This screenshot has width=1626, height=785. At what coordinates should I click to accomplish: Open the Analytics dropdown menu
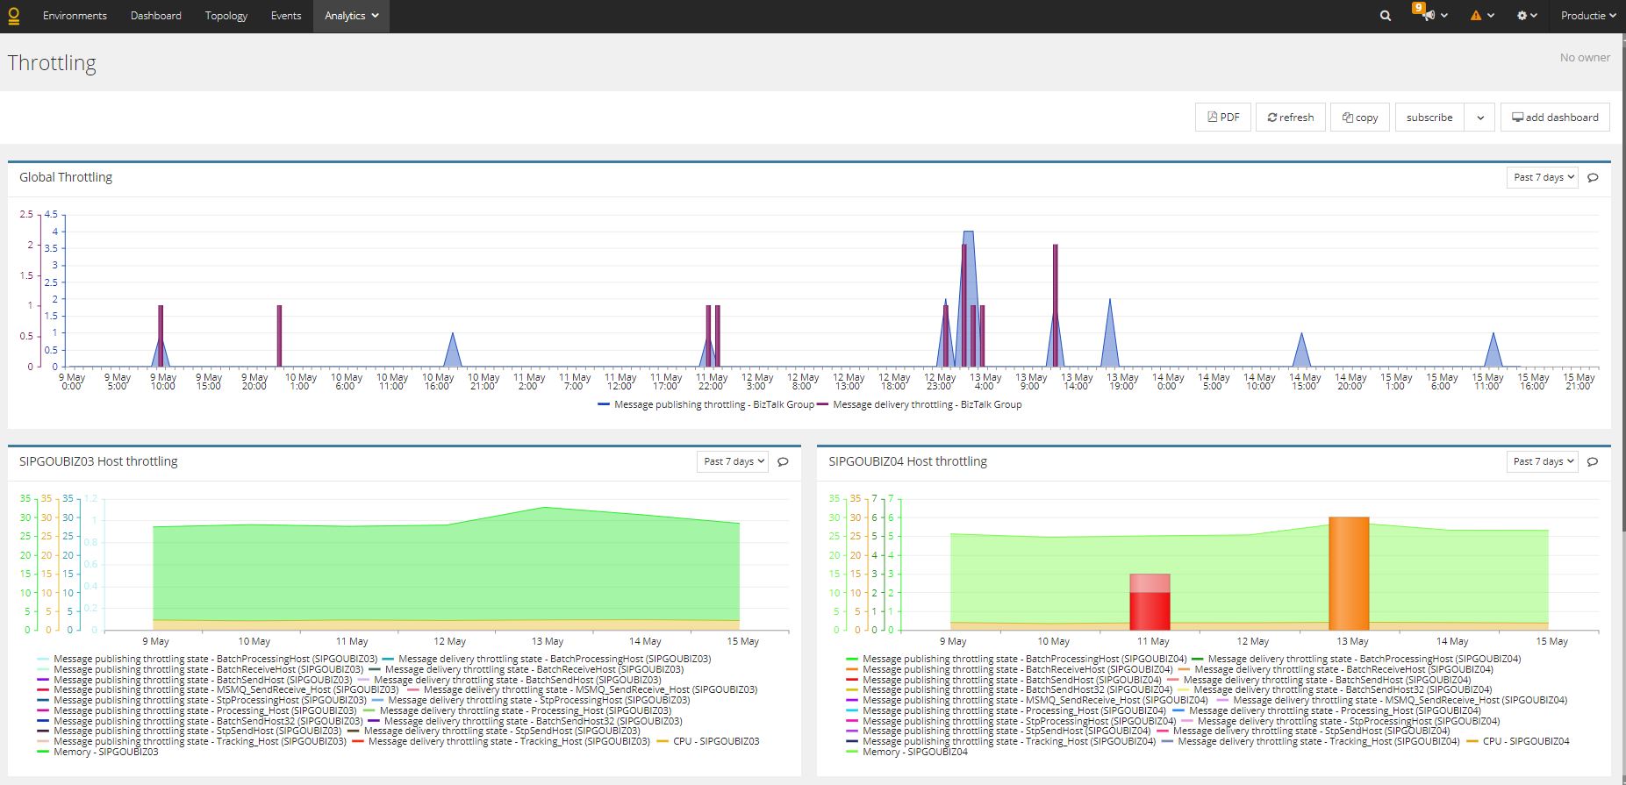(x=351, y=16)
